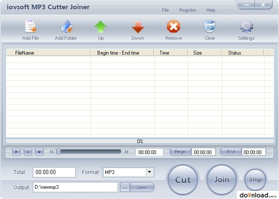The width and height of the screenshot is (279, 199).
Task: Click the Size column header
Action: tap(205, 53)
